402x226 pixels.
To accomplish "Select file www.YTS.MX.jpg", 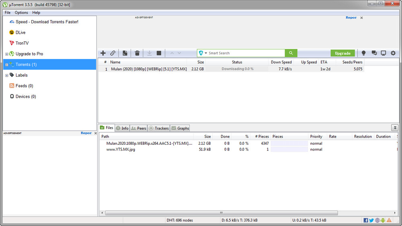I will click(121, 149).
